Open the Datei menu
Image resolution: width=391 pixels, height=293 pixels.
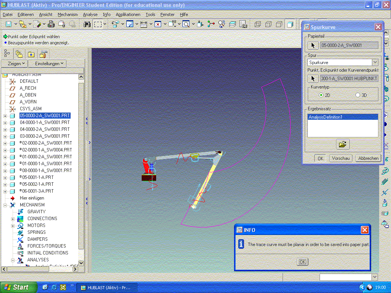8,14
